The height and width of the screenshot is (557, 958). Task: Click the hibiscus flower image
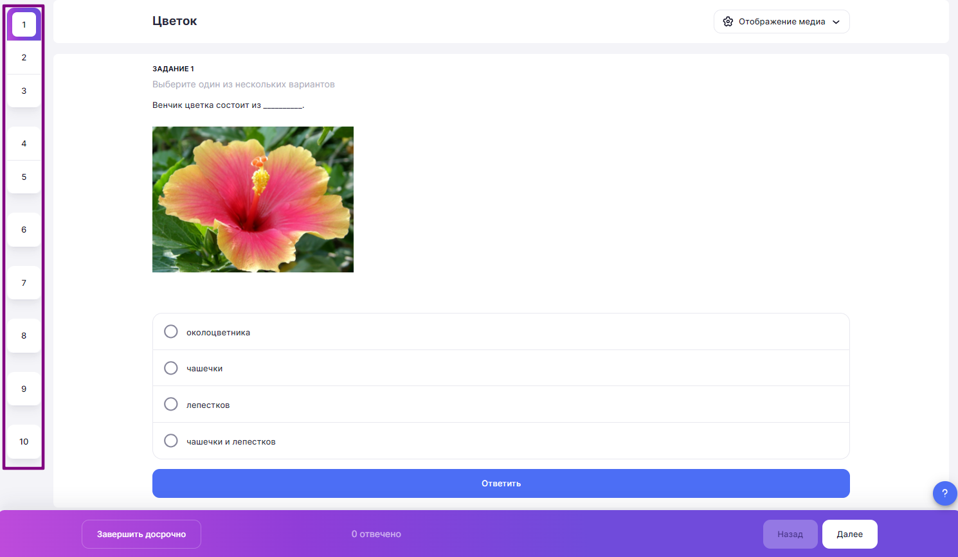click(x=253, y=199)
